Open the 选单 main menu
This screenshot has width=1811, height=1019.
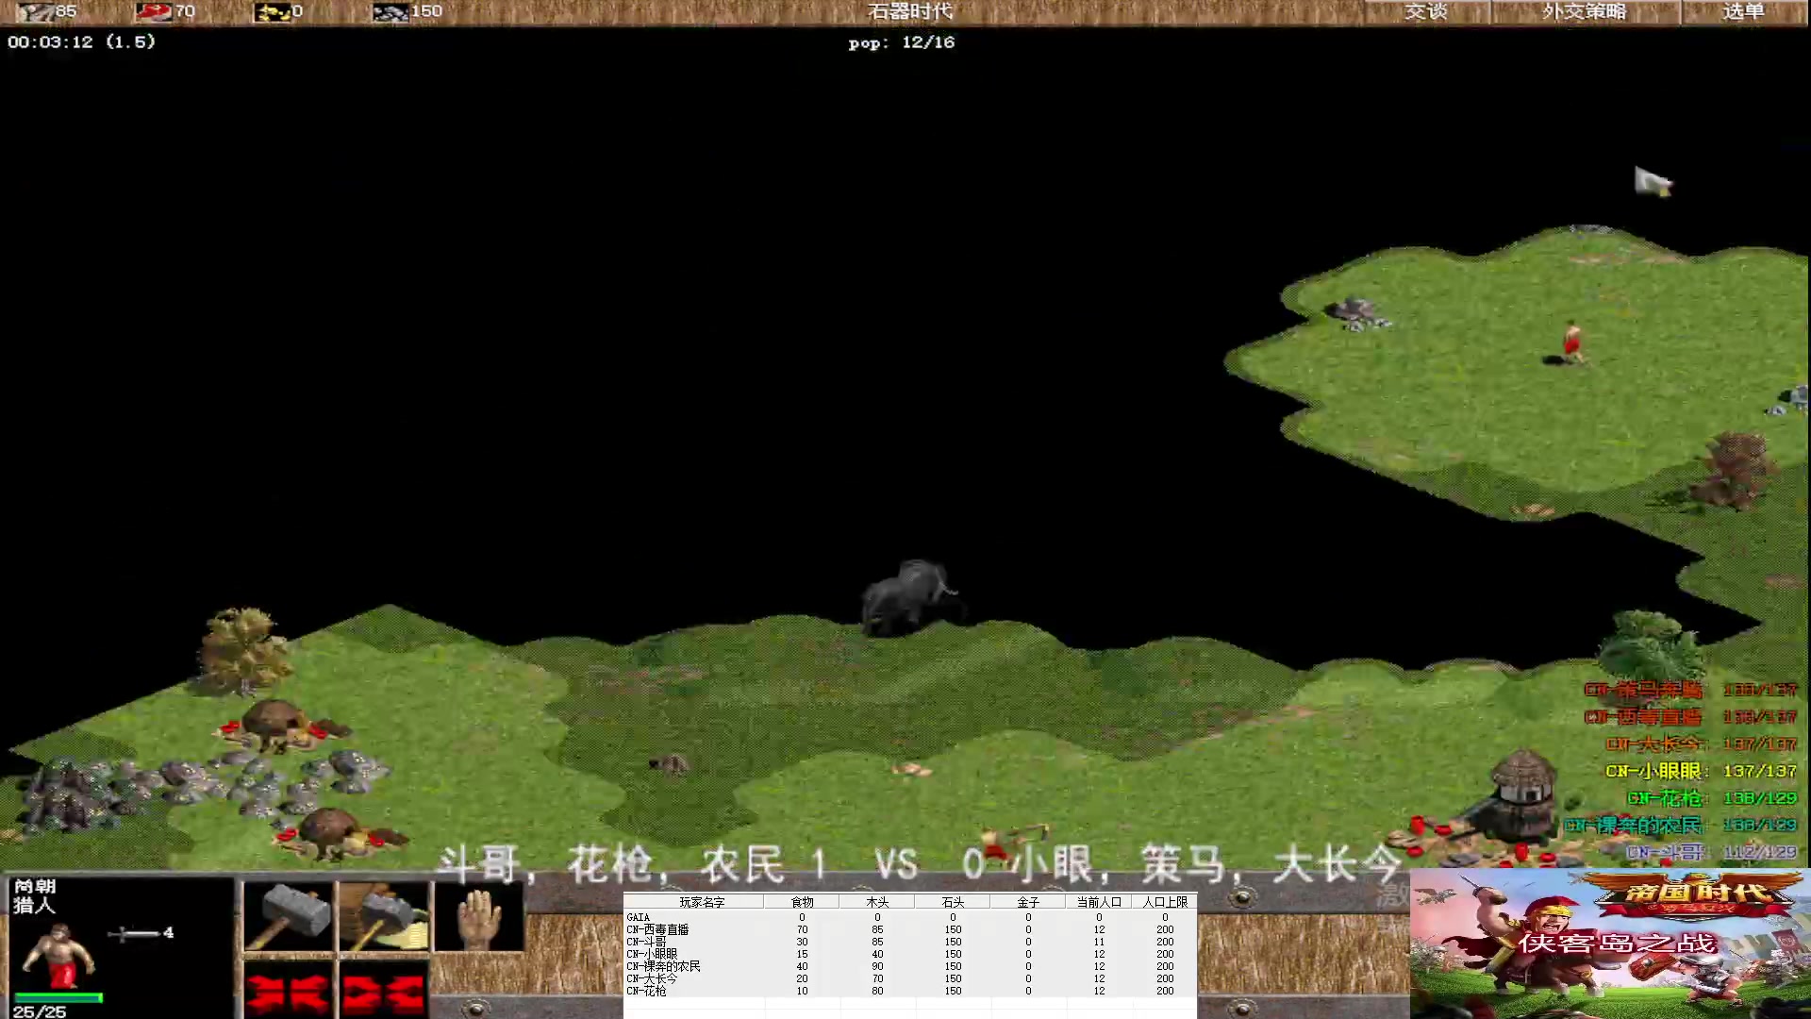click(1743, 11)
